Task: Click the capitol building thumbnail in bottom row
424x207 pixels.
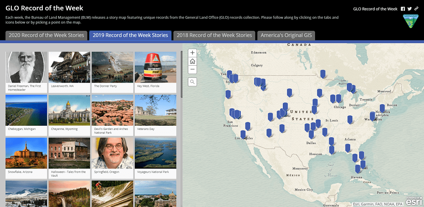Action: 156,194
